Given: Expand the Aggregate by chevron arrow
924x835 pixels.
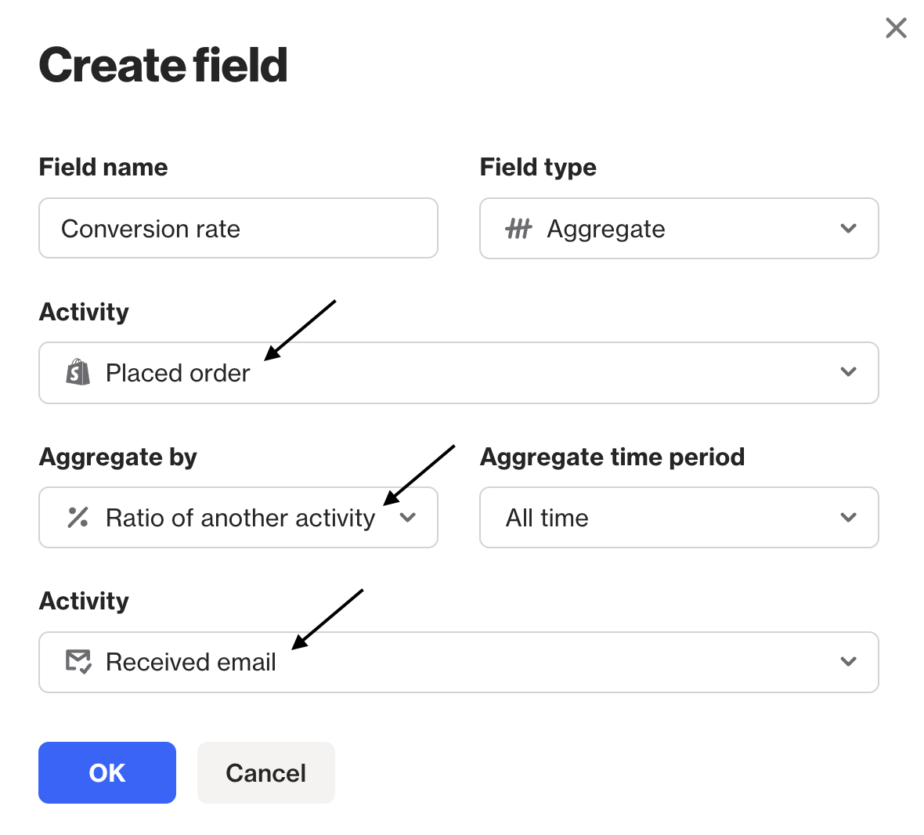Looking at the screenshot, I should [x=408, y=518].
